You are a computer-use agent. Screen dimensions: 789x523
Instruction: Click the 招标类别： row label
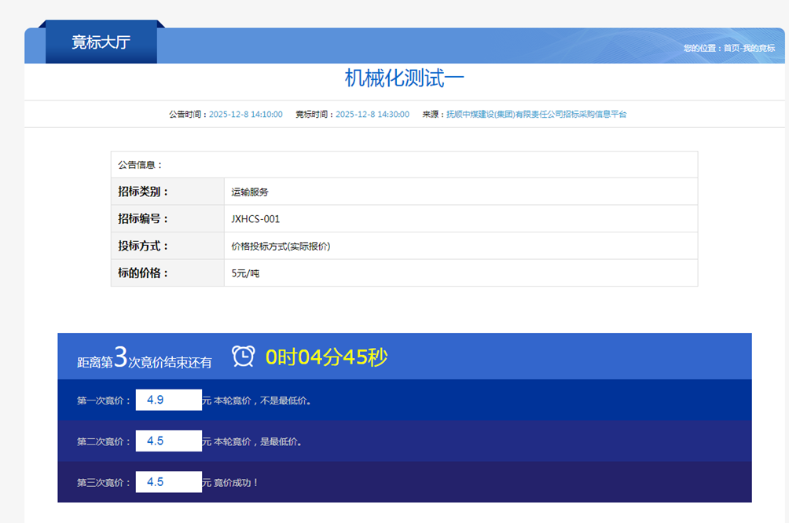pos(143,192)
